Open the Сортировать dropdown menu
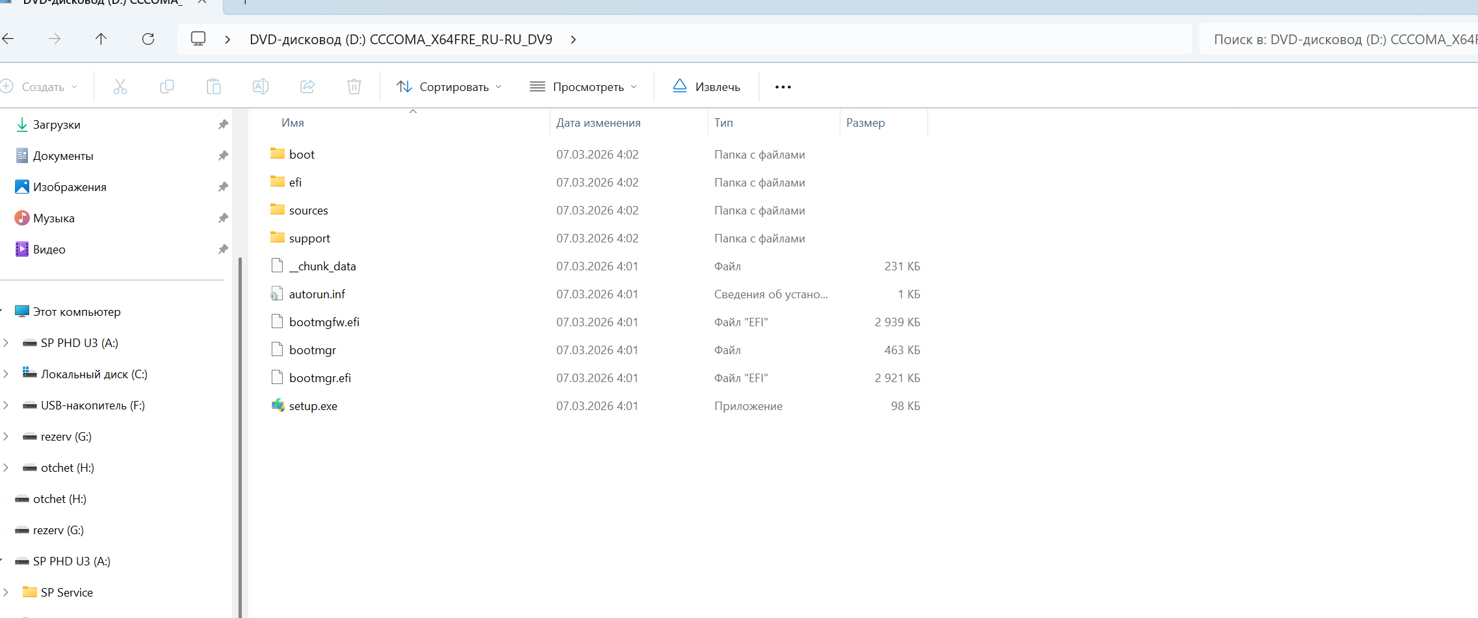Screen dimensions: 1478x618 pyautogui.click(x=449, y=87)
